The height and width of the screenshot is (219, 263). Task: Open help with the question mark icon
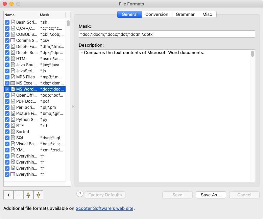pyautogui.click(x=80, y=194)
